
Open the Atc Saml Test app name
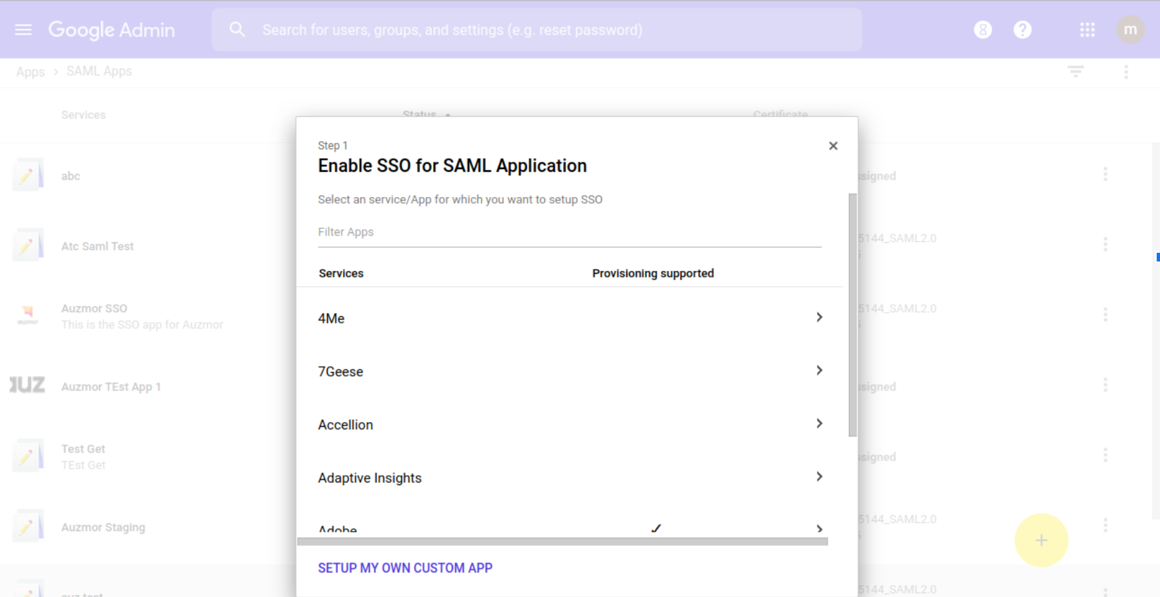97,246
